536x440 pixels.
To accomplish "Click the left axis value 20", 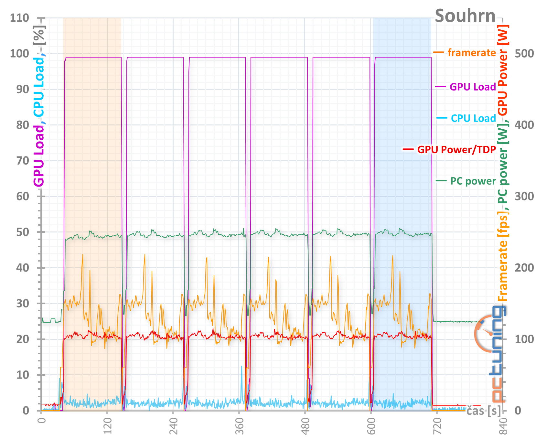I will (x=23, y=339).
